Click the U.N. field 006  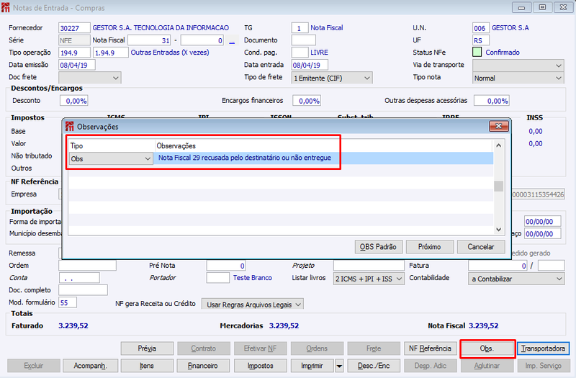[x=481, y=28]
